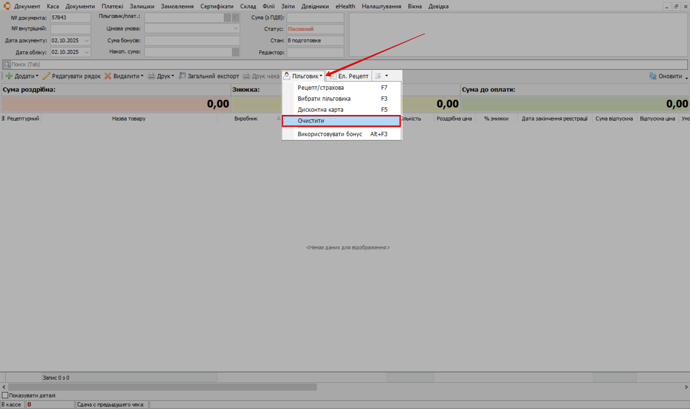The image size is (690, 409).
Task: Click the red X Видалити icon
Action: click(108, 76)
